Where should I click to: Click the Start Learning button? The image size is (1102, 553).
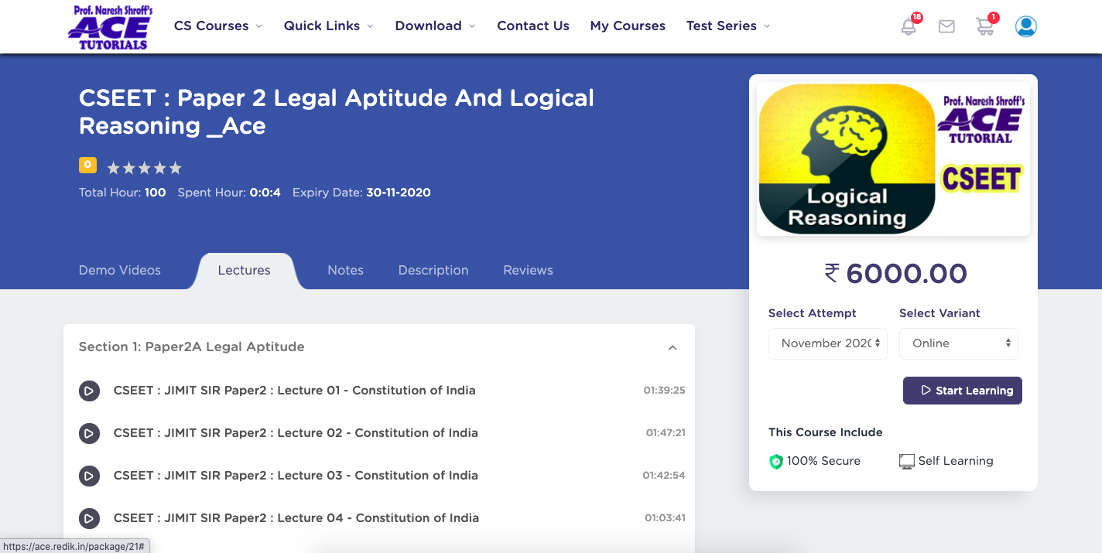click(x=962, y=391)
